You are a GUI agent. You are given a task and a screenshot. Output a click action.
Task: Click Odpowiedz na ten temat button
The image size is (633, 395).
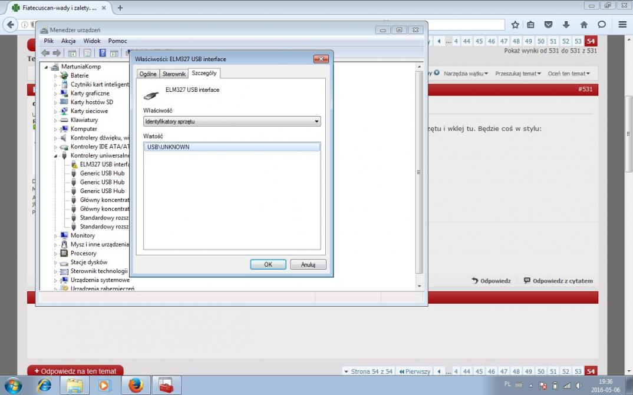(x=75, y=371)
